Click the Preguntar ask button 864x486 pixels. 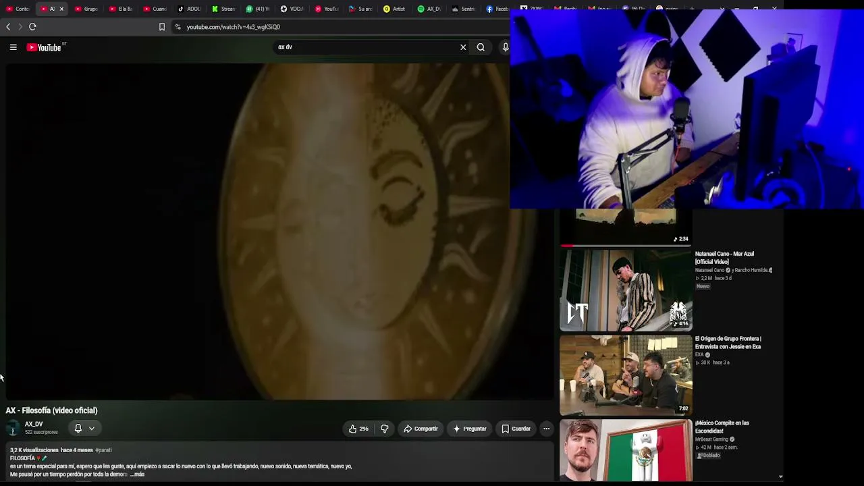(470, 429)
